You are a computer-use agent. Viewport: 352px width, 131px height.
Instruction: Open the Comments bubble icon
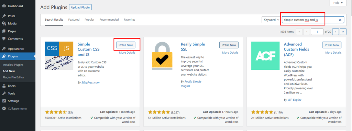coord(4,39)
